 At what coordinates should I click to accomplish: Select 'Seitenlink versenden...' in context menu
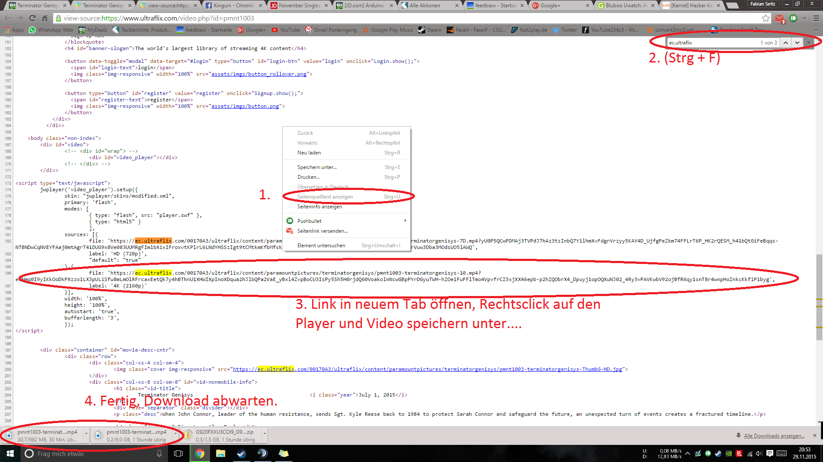pyautogui.click(x=346, y=231)
